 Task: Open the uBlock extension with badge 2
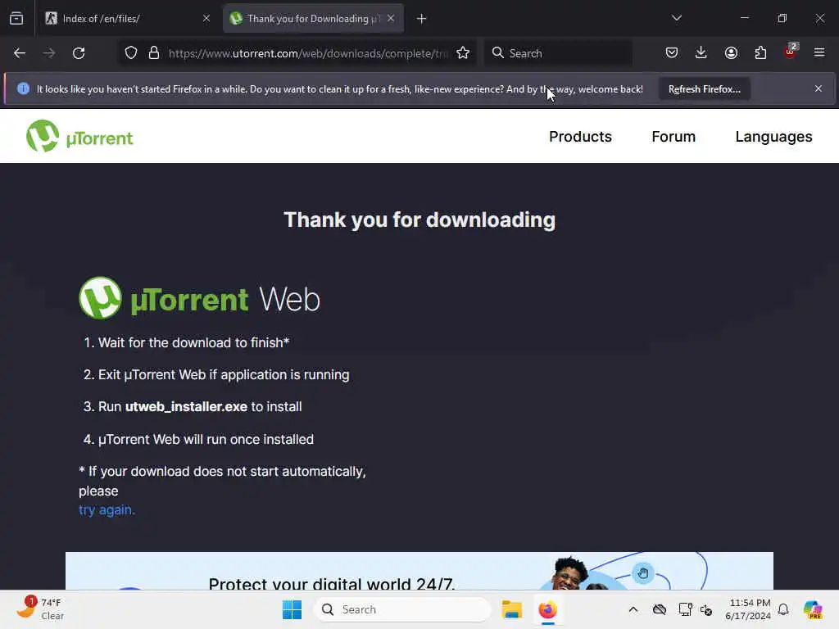791,52
